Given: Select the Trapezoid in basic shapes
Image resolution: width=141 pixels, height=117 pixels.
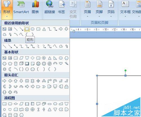Looking at the screenshot, I should tap(27, 58).
